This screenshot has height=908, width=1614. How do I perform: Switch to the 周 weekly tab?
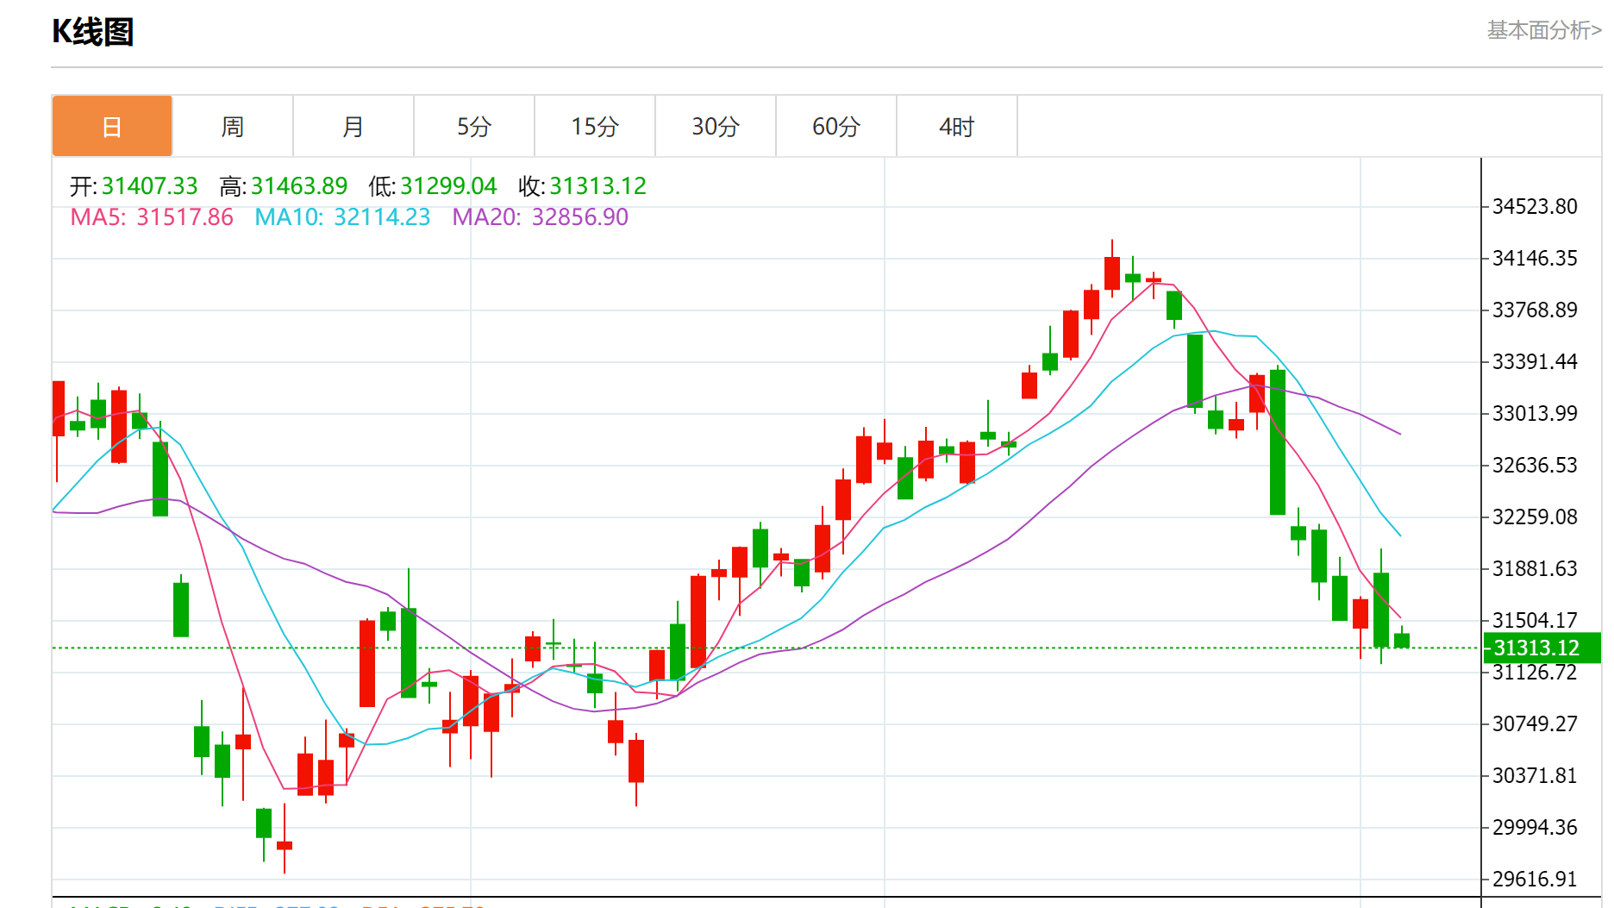(233, 127)
